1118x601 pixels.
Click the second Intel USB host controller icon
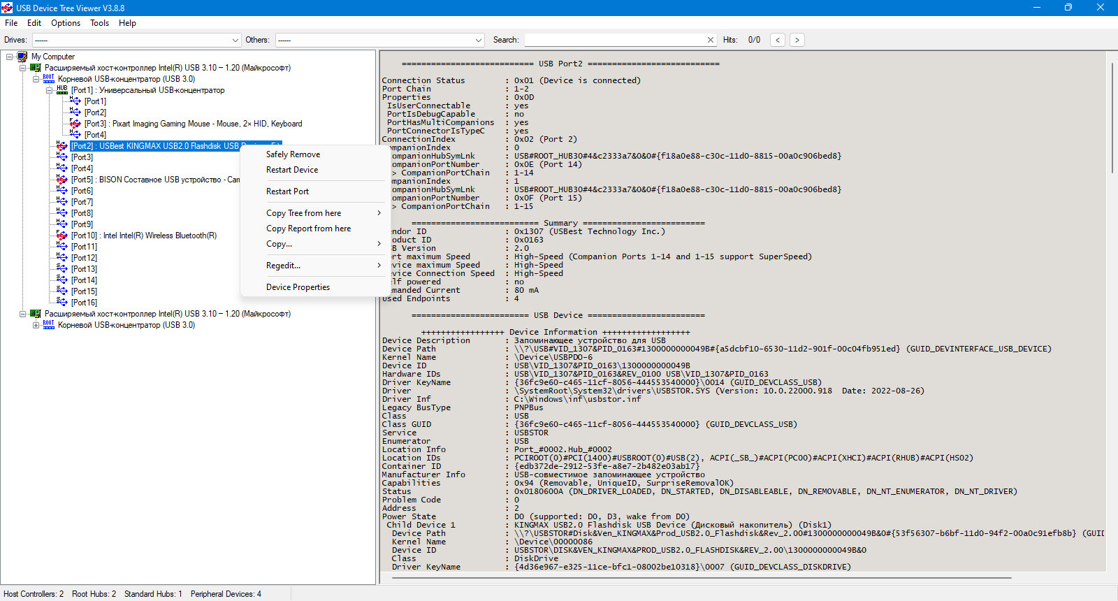pyautogui.click(x=36, y=314)
